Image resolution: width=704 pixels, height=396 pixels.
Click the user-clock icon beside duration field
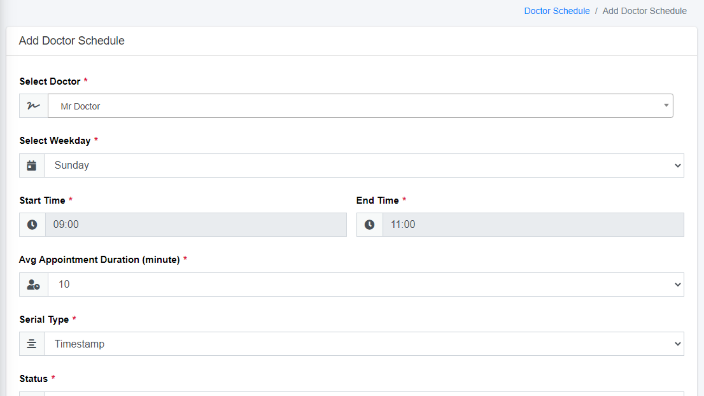[x=33, y=285]
